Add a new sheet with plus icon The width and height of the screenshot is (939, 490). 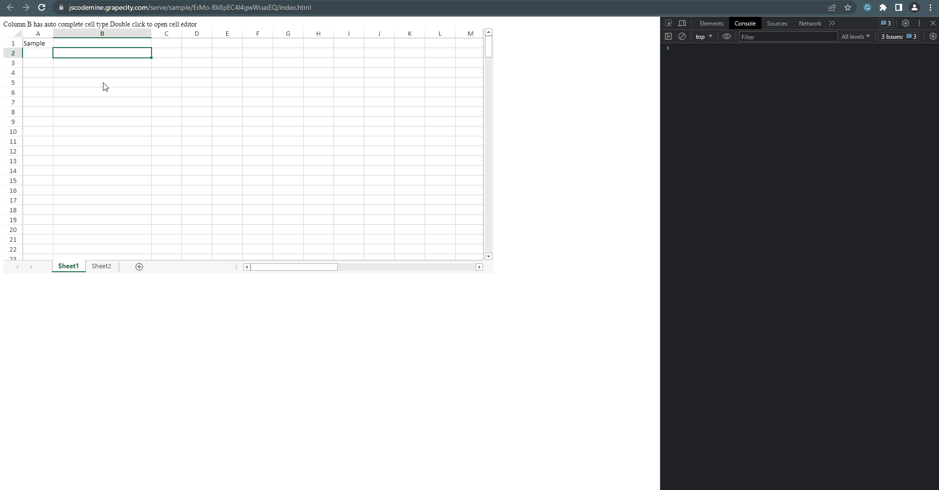pyautogui.click(x=139, y=267)
